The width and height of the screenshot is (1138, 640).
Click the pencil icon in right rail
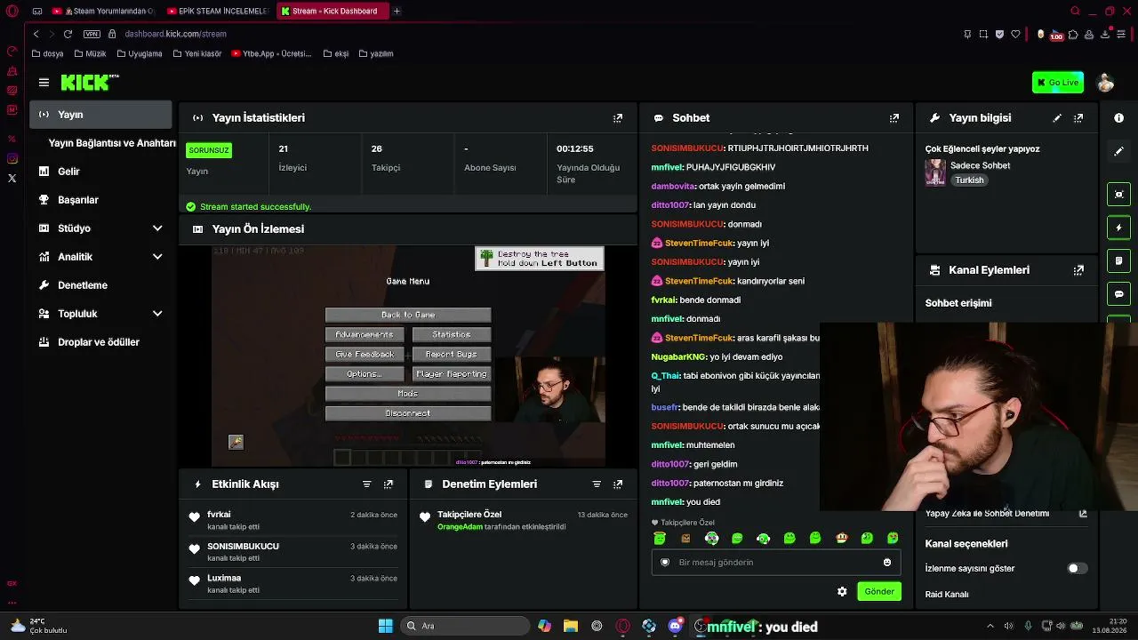coord(1118,152)
